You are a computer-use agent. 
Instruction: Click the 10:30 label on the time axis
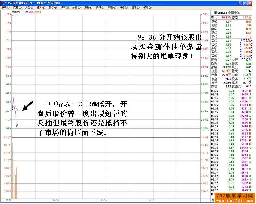[x=56, y=200]
